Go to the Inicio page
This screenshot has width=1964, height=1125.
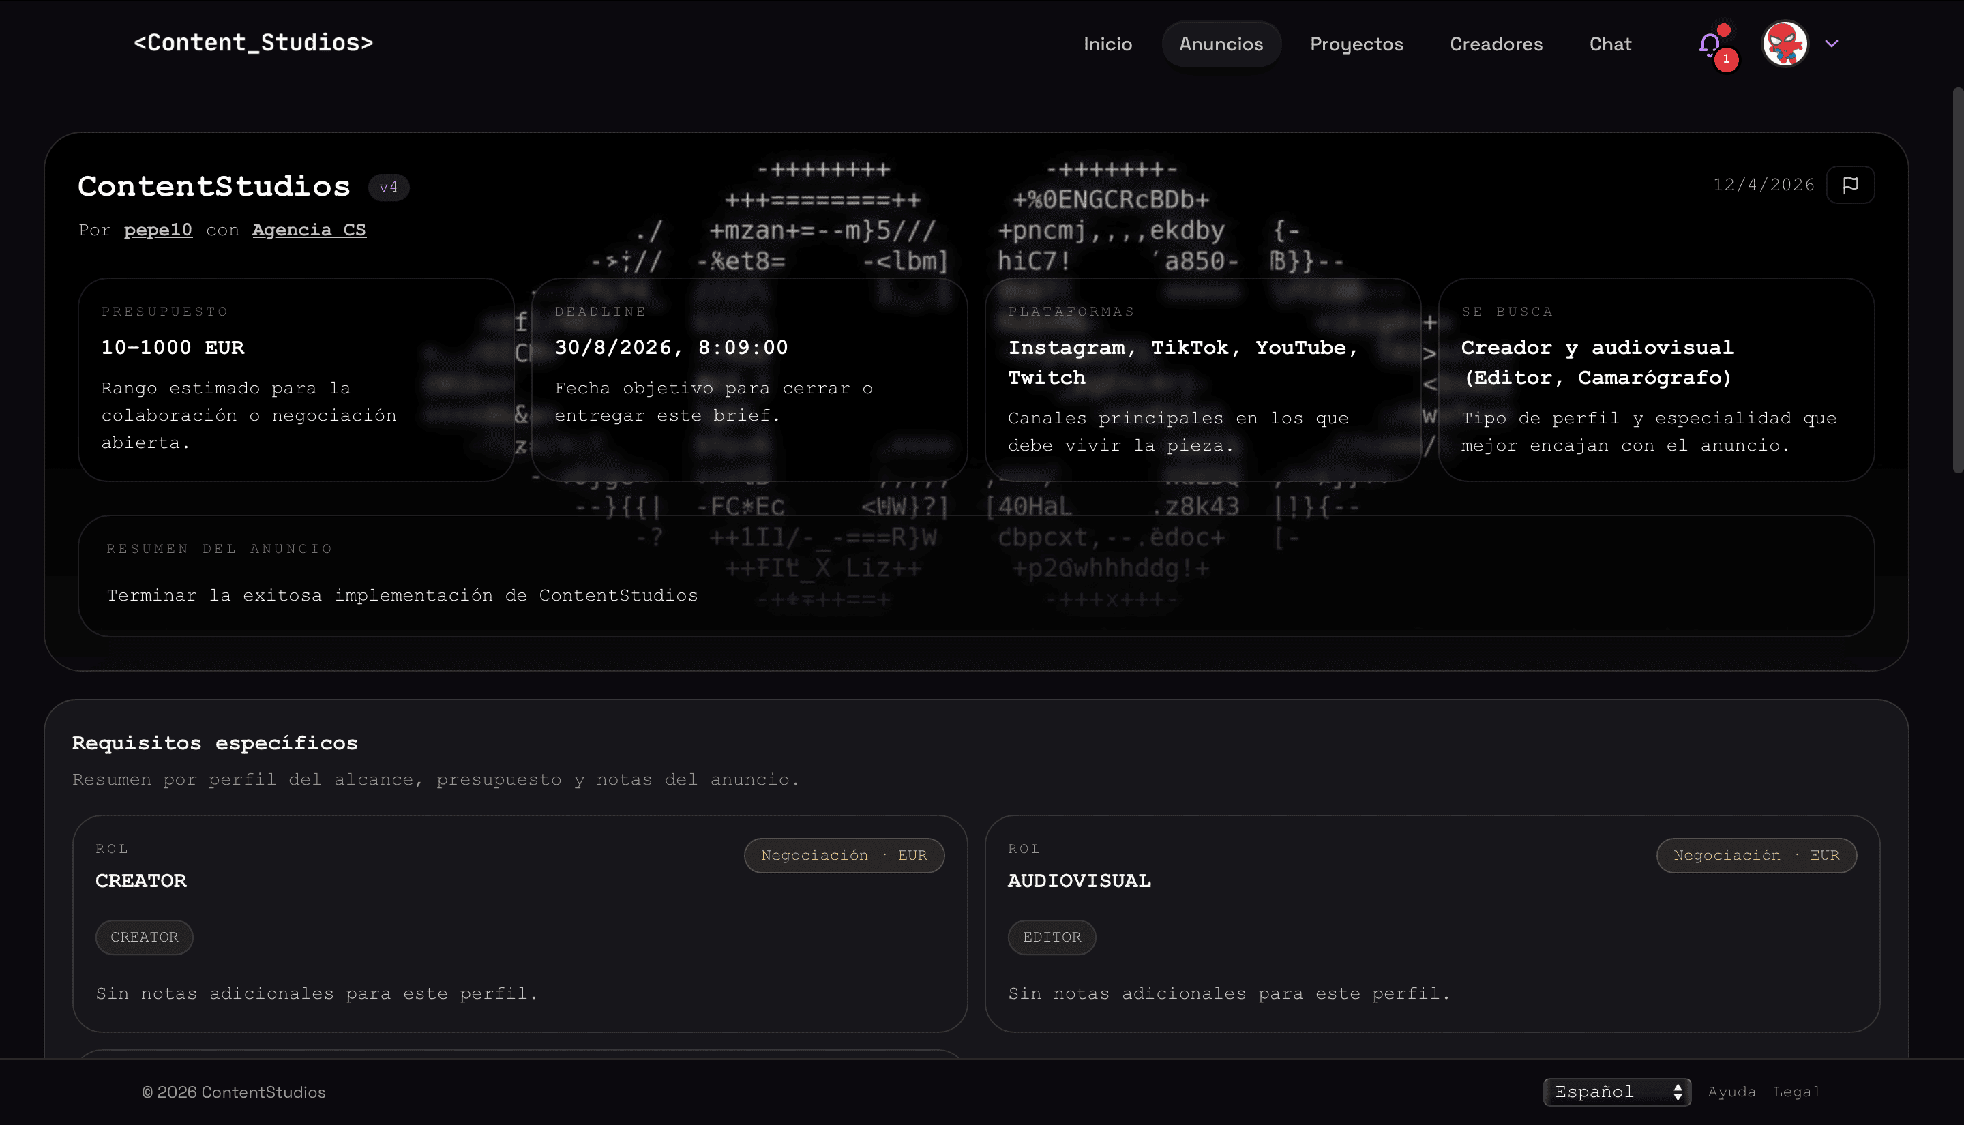tap(1108, 44)
